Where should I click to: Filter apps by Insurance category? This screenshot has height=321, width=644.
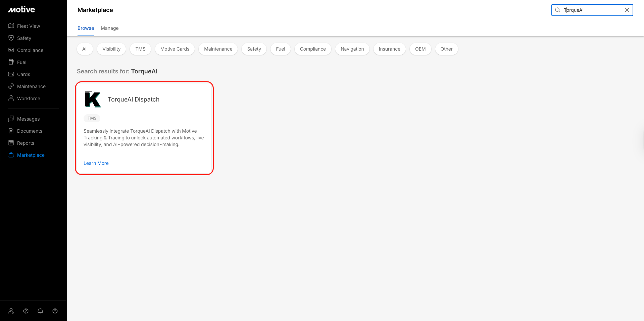390,49
